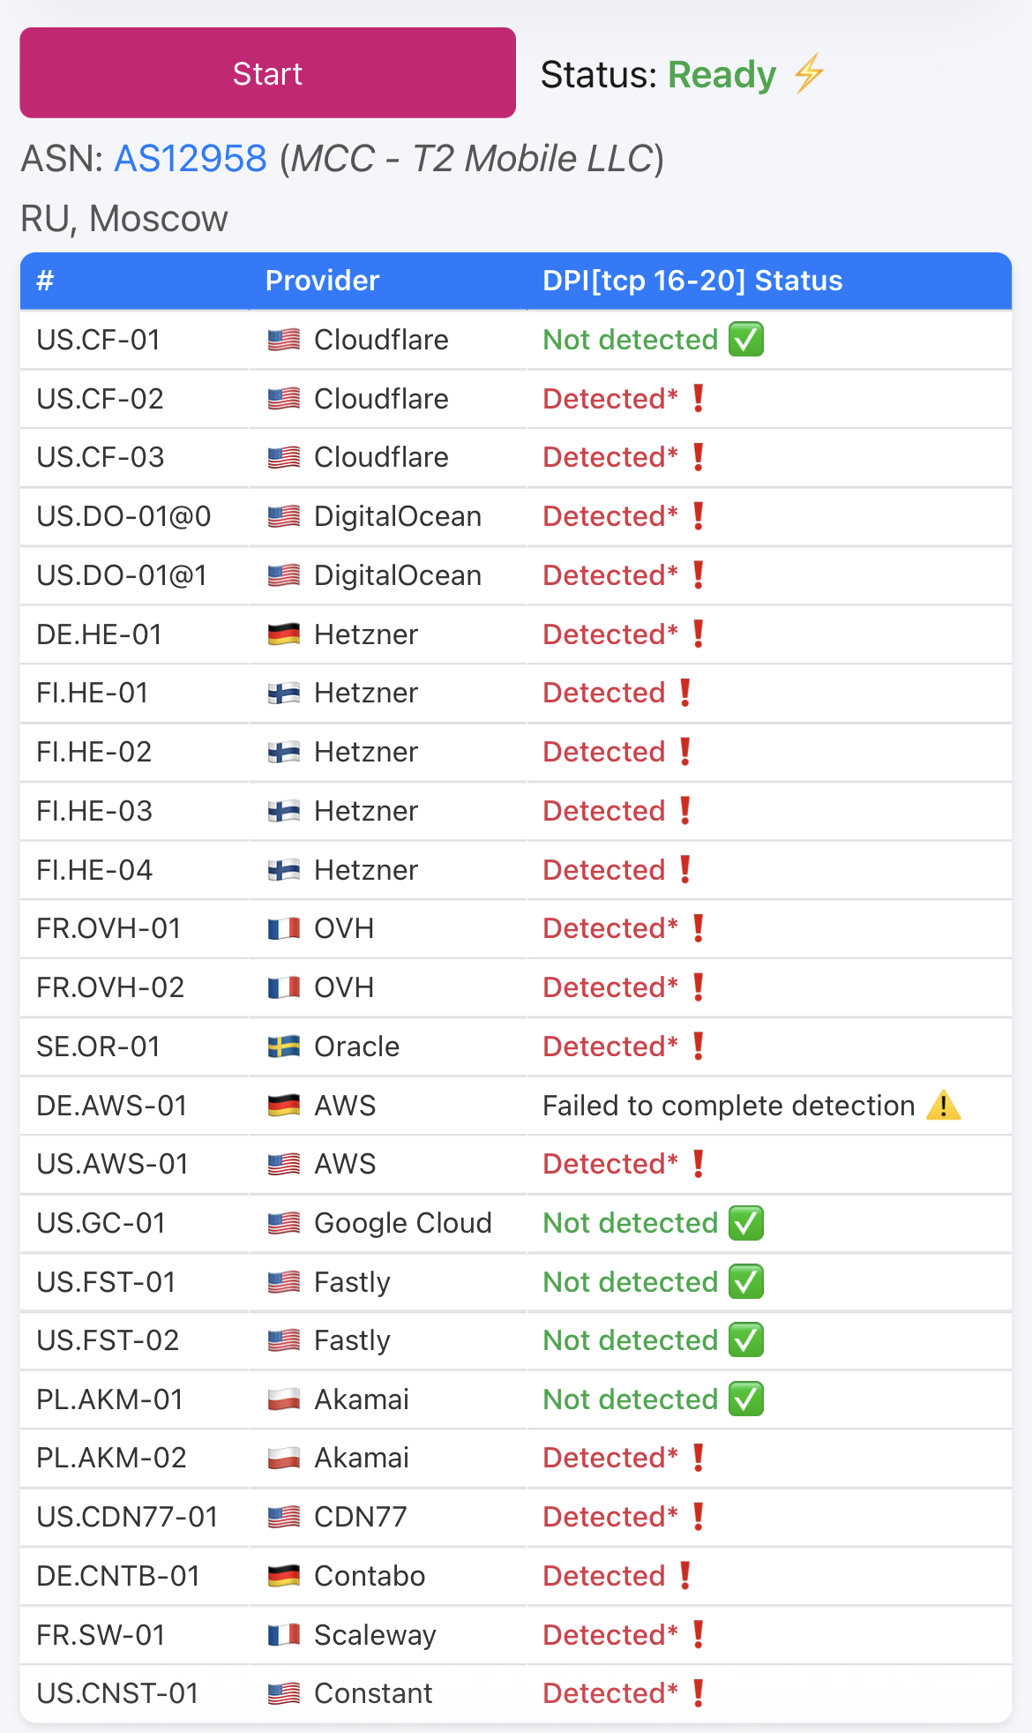
Task: Click the lightning bolt status icon
Action: 809,74
